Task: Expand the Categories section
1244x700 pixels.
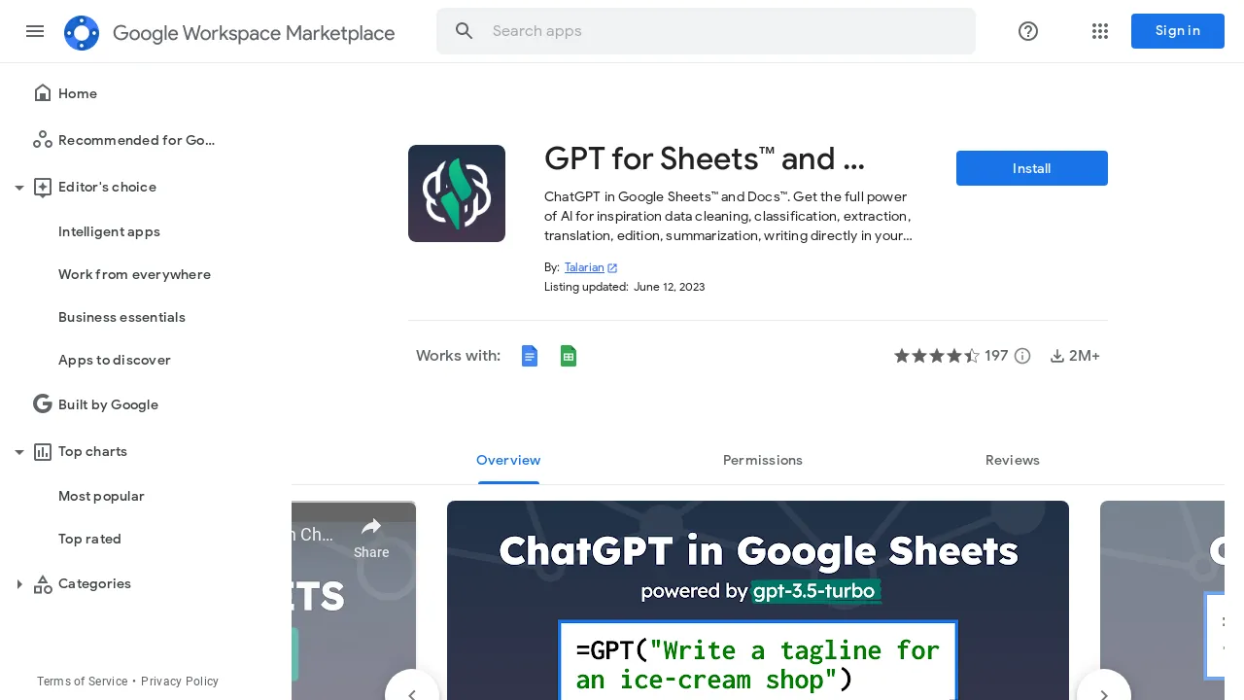Action: coord(19,584)
